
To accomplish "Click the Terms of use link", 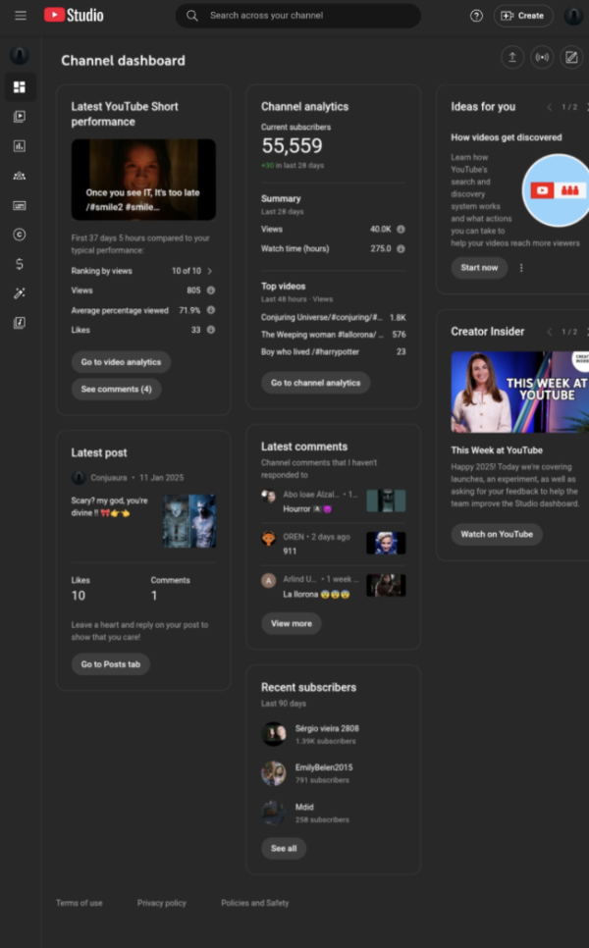I will (79, 903).
